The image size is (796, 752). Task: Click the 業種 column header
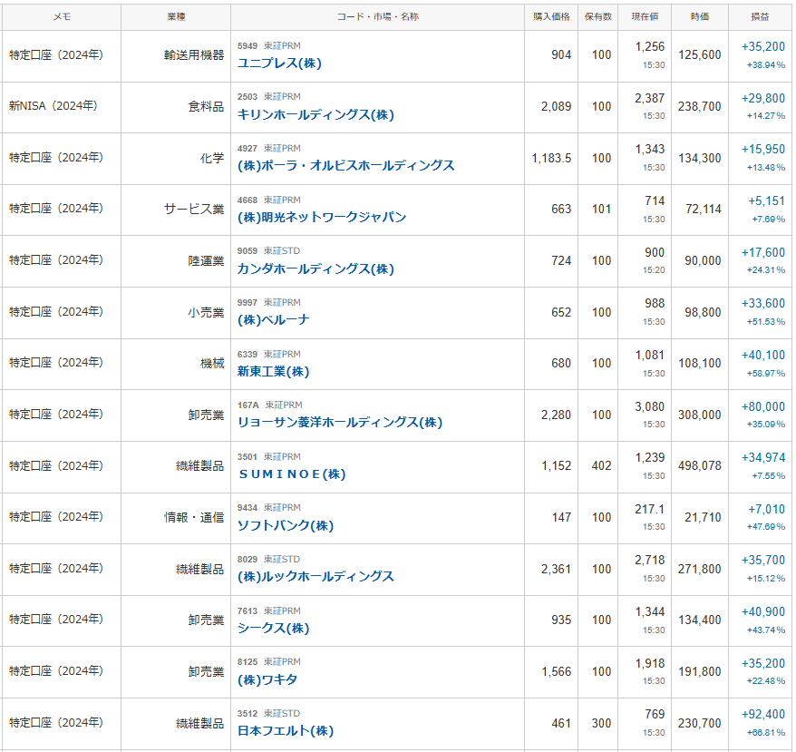click(176, 17)
